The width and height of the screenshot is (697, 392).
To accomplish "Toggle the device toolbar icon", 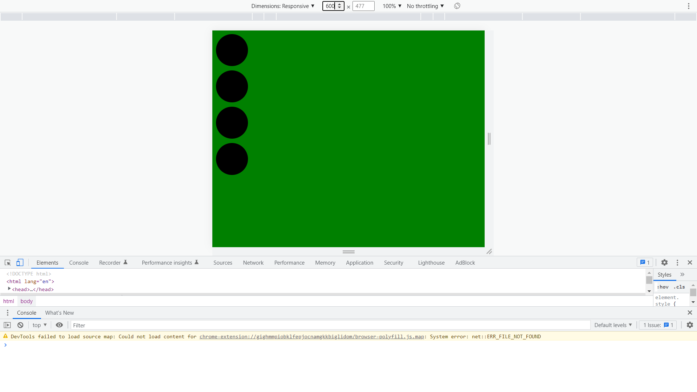I will [20, 262].
